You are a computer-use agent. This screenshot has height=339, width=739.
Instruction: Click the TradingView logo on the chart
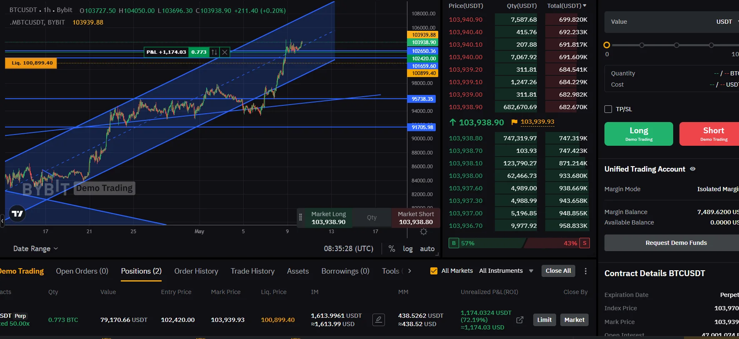(17, 214)
